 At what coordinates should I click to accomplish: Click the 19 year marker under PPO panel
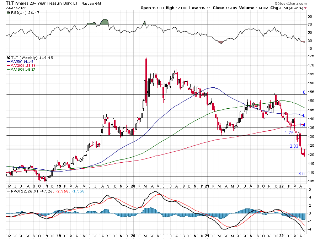(59, 236)
